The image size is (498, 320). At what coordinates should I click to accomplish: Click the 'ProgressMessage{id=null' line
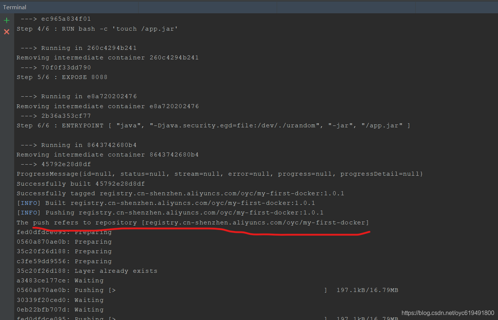tap(220, 173)
